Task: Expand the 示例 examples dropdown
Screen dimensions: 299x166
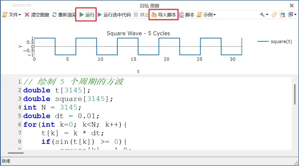Action: coord(206,15)
